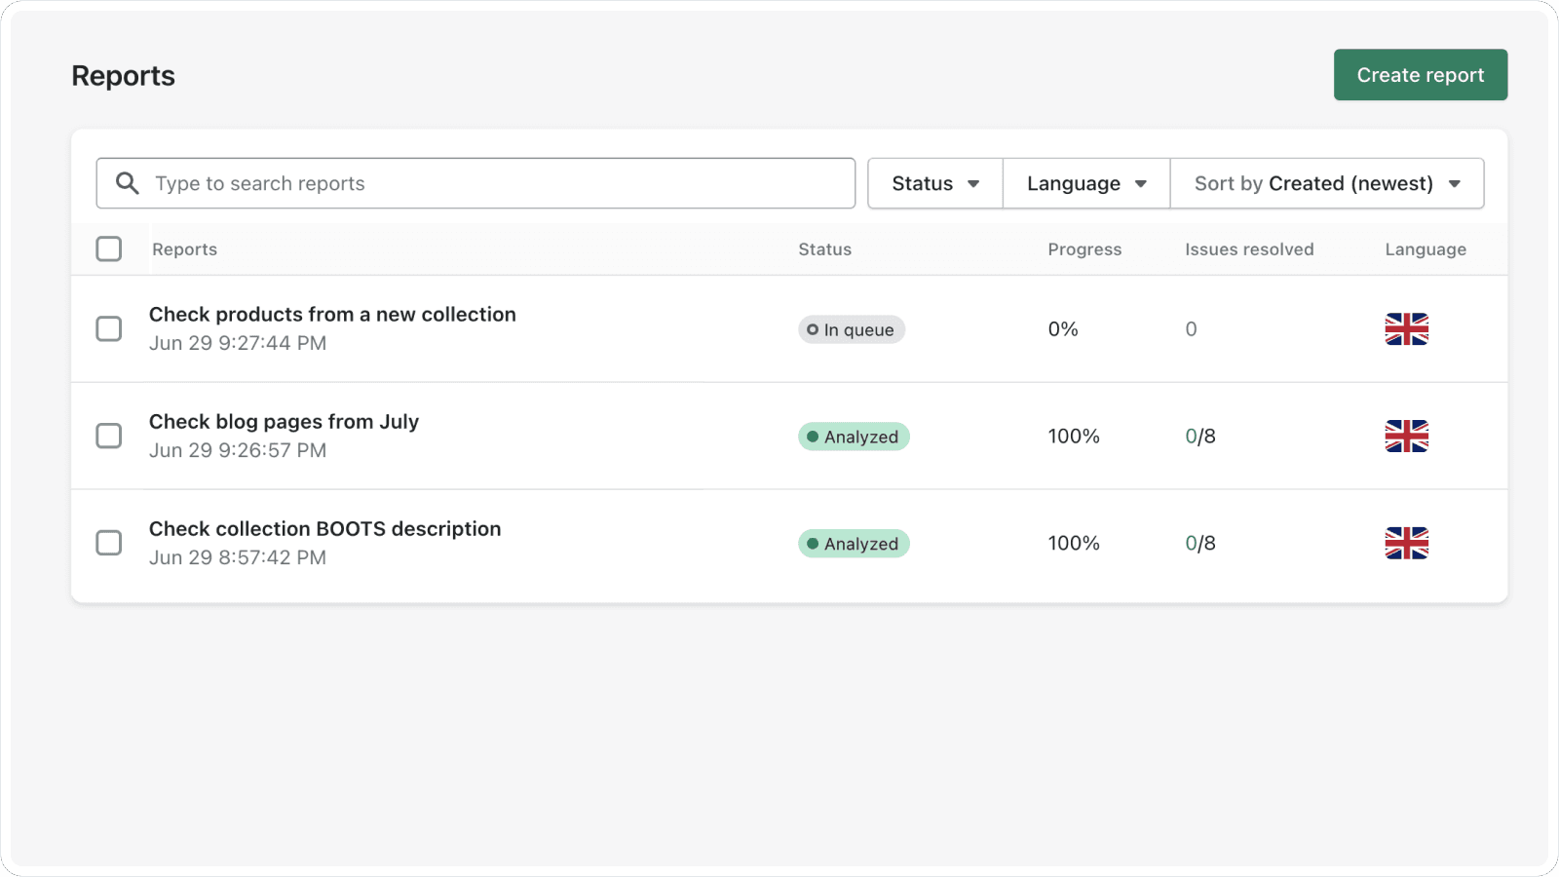The width and height of the screenshot is (1559, 877).
Task: Select checkbox for Check products from a new collection
Action: point(109,329)
